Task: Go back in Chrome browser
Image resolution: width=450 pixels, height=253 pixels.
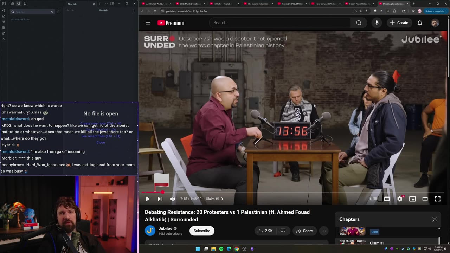Action: pos(142,11)
